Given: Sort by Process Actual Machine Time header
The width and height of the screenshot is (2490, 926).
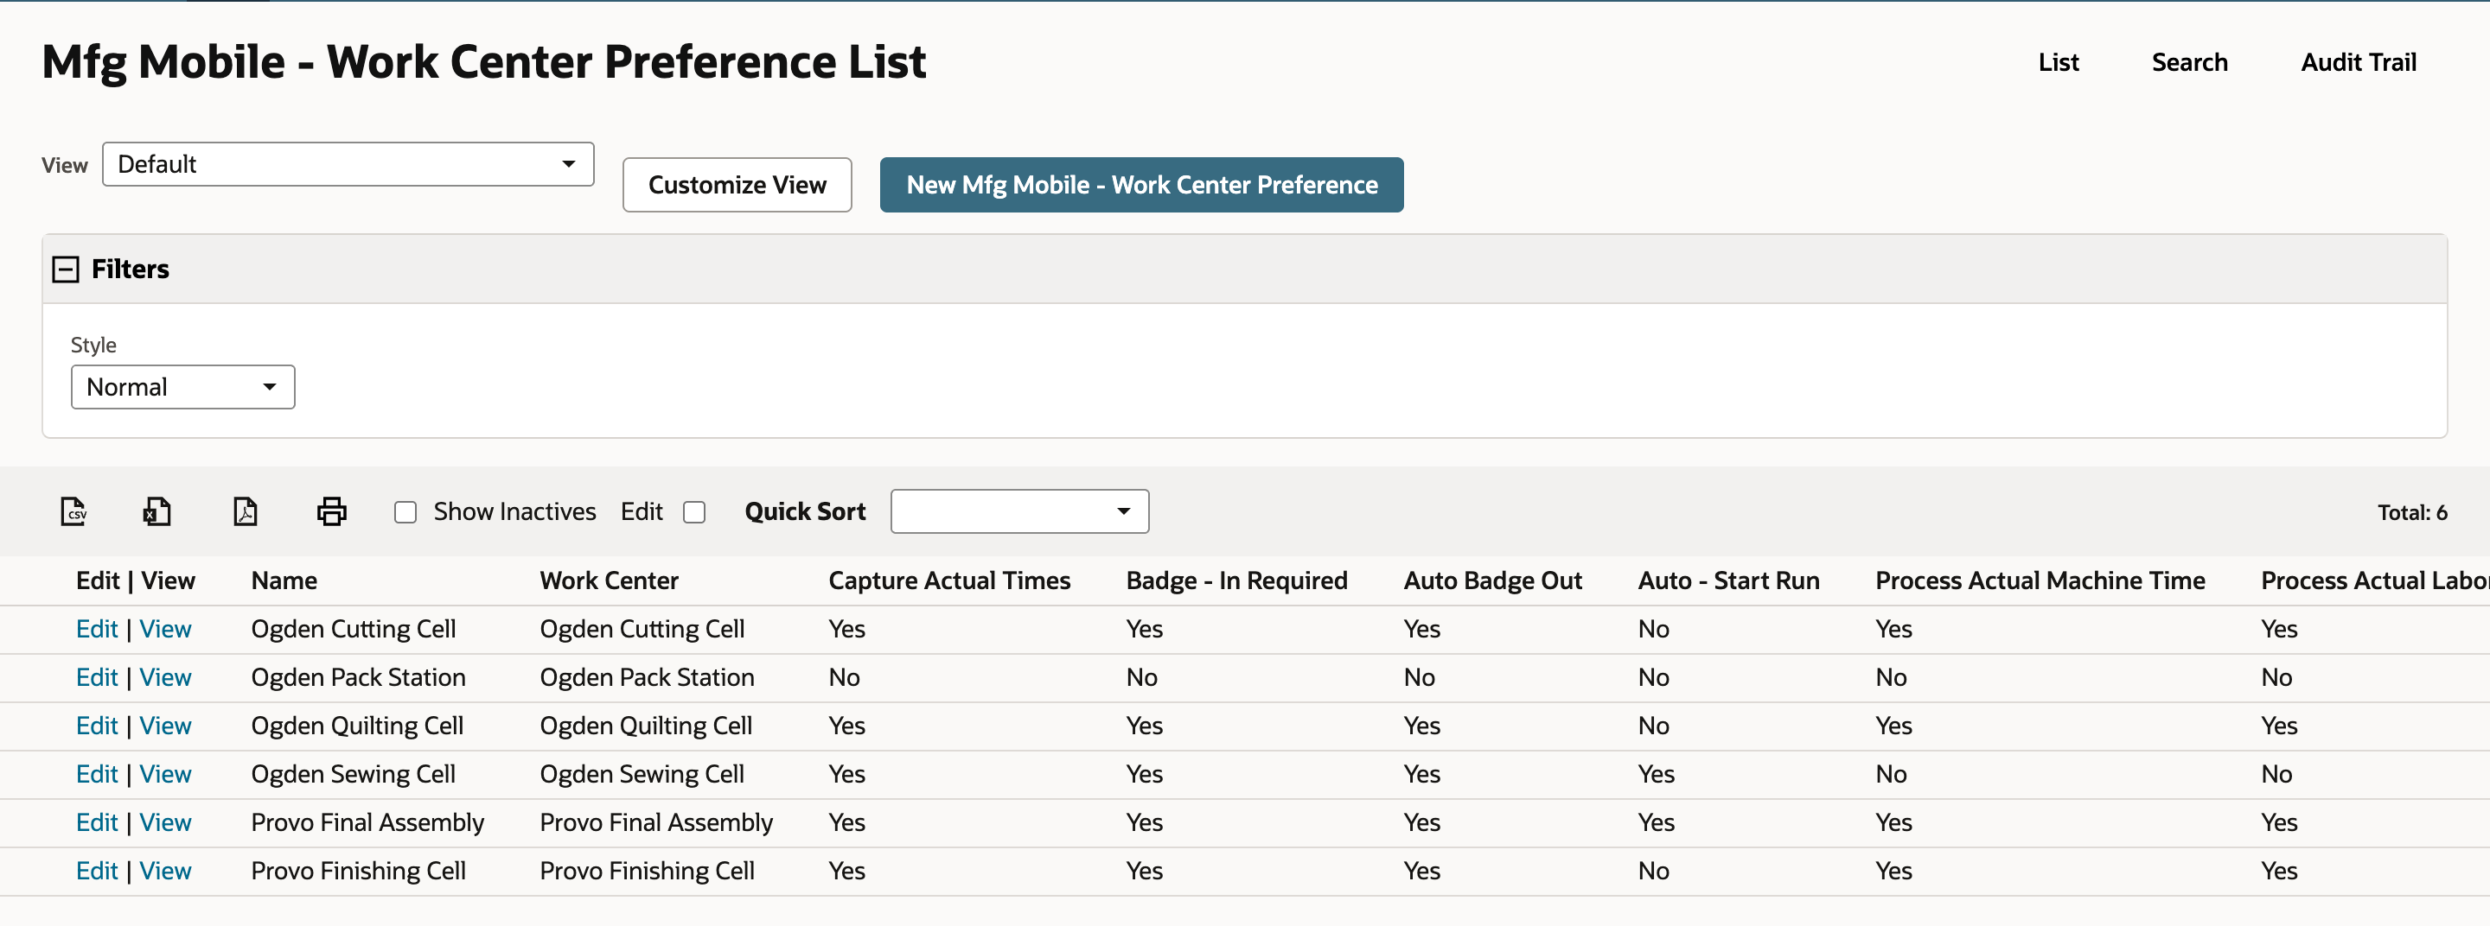Looking at the screenshot, I should [2040, 580].
